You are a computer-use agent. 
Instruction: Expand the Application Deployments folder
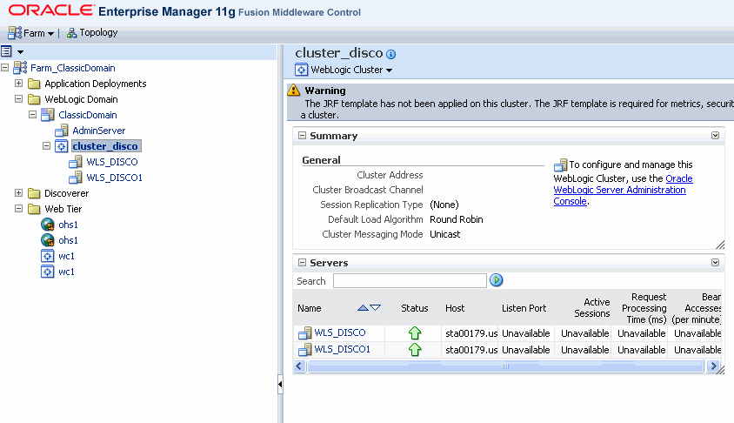tap(19, 84)
